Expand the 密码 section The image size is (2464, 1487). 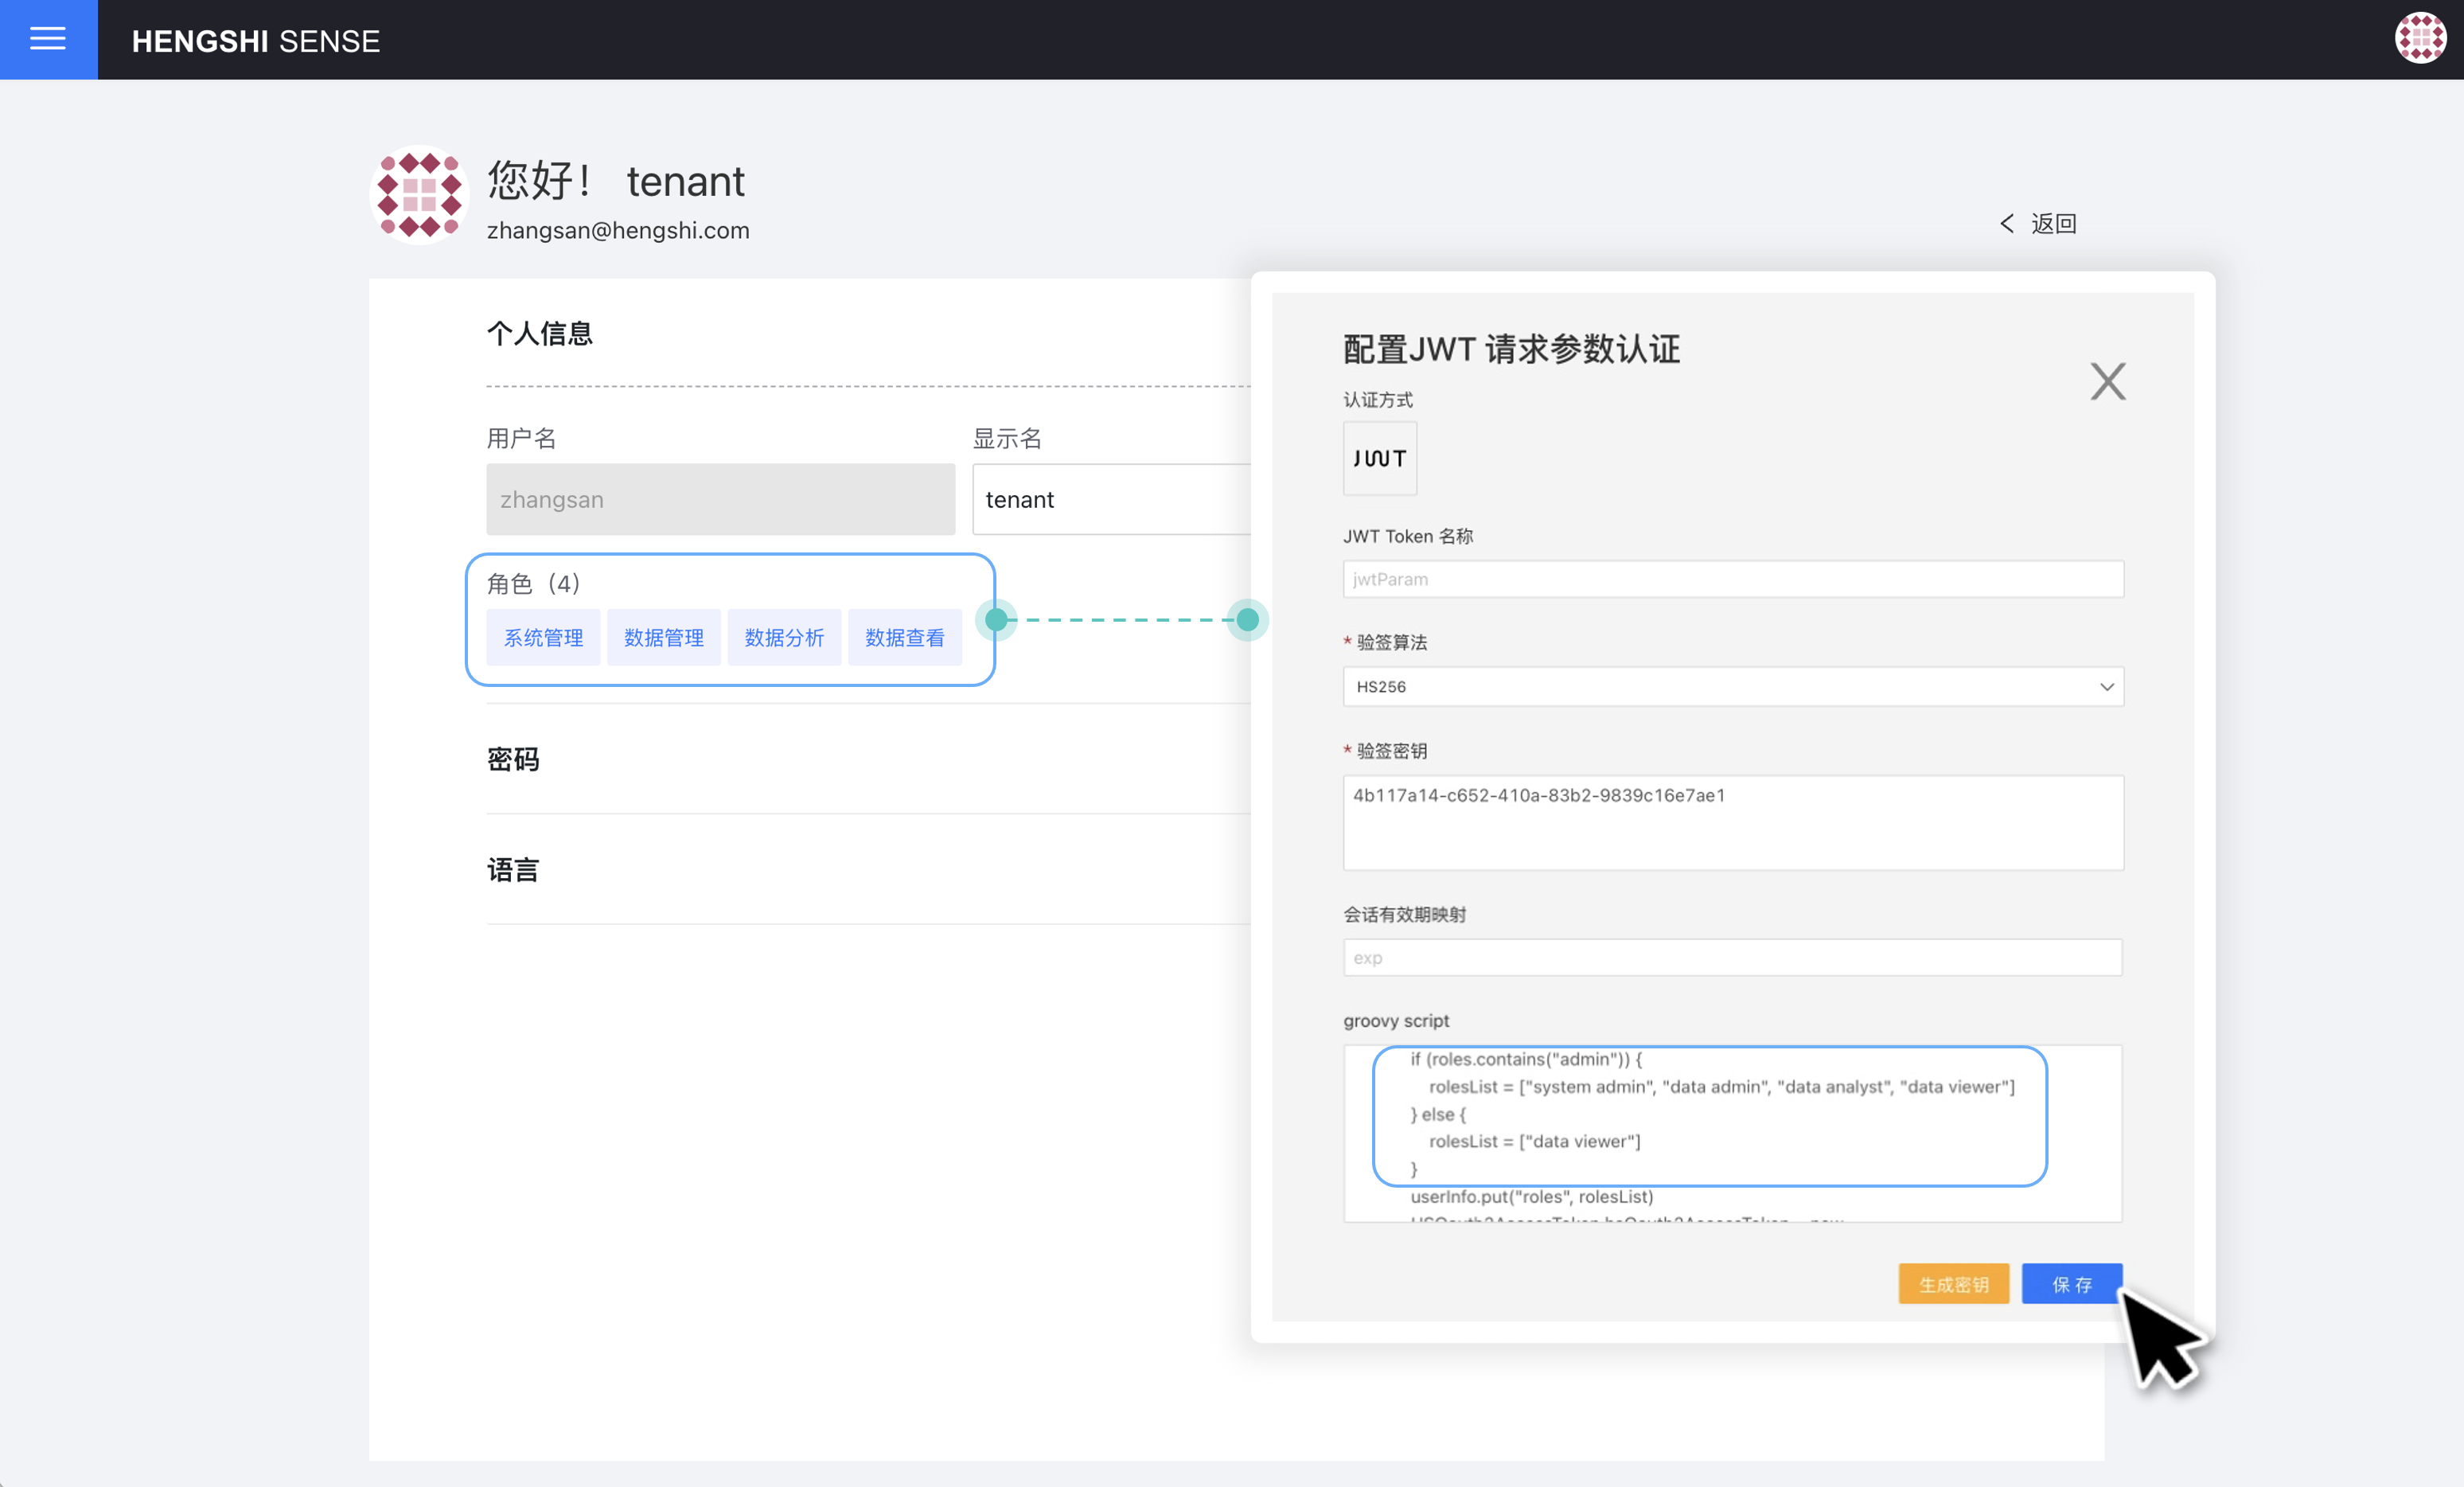[x=513, y=760]
